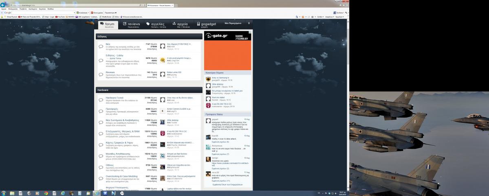Screen dimensions: 489x196
Task: Open the Ασφάλεια dropdown in command bar
Action: click(330, 17)
